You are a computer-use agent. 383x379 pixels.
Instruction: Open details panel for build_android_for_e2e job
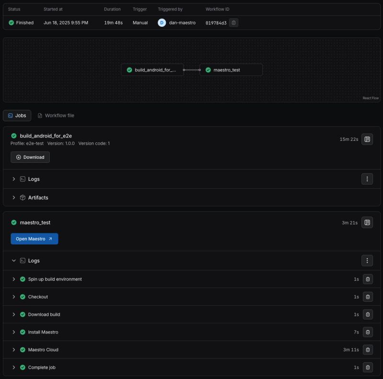pyautogui.click(x=367, y=139)
